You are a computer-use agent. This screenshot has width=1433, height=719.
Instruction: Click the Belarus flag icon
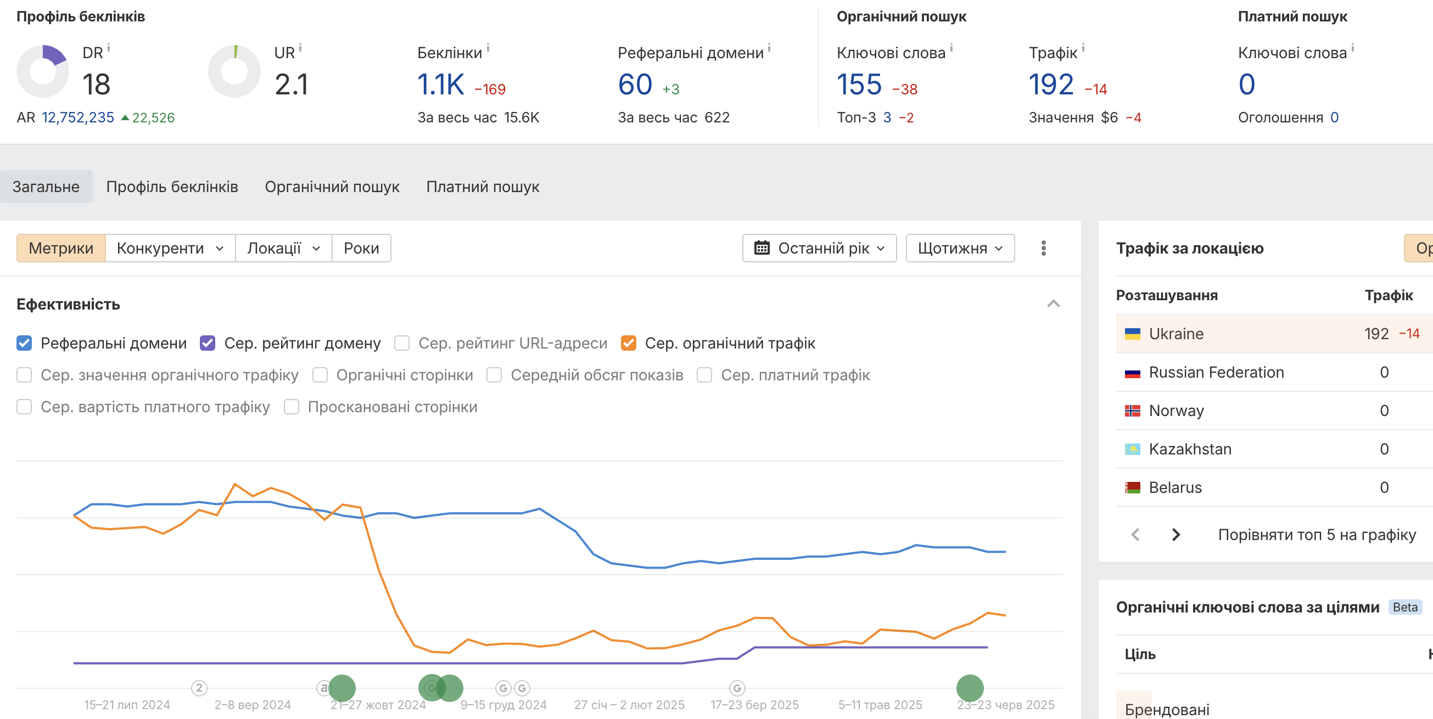point(1132,487)
